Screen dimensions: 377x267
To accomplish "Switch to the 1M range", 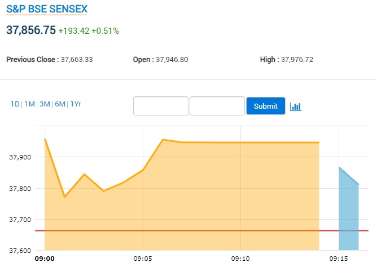I will (x=30, y=104).
